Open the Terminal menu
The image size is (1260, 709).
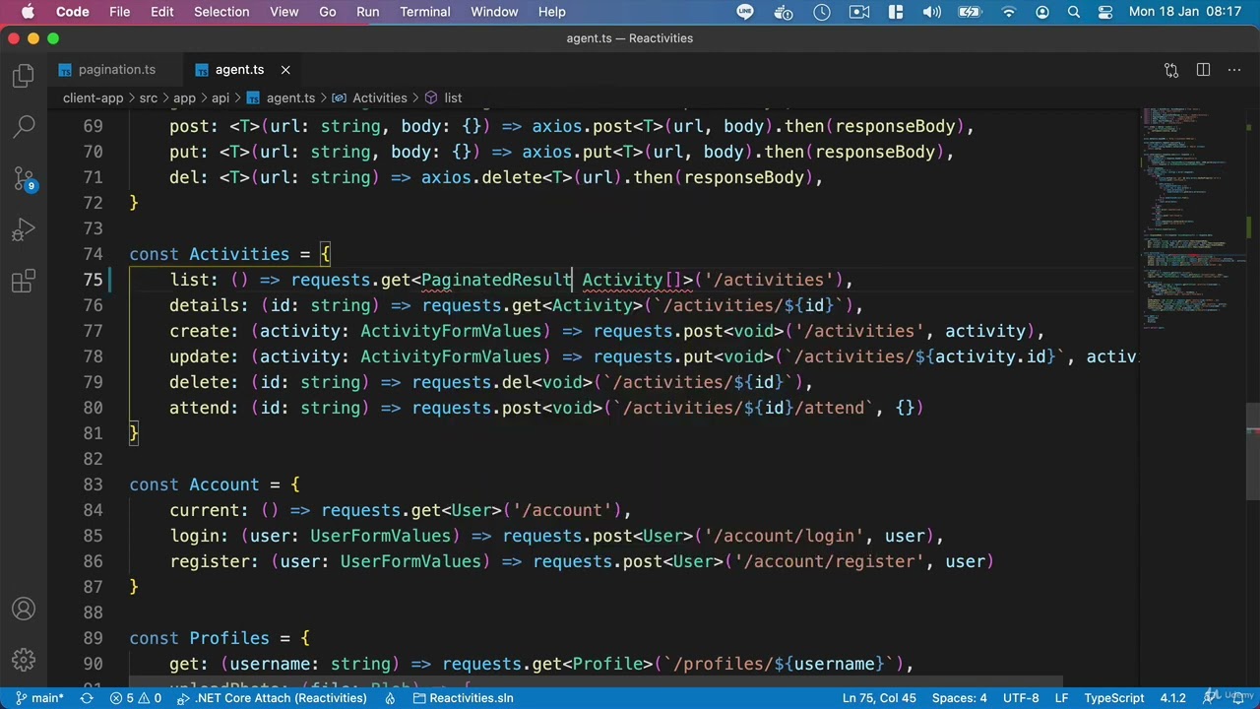point(424,12)
